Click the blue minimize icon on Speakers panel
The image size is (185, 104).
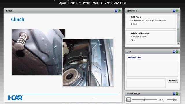174,11
